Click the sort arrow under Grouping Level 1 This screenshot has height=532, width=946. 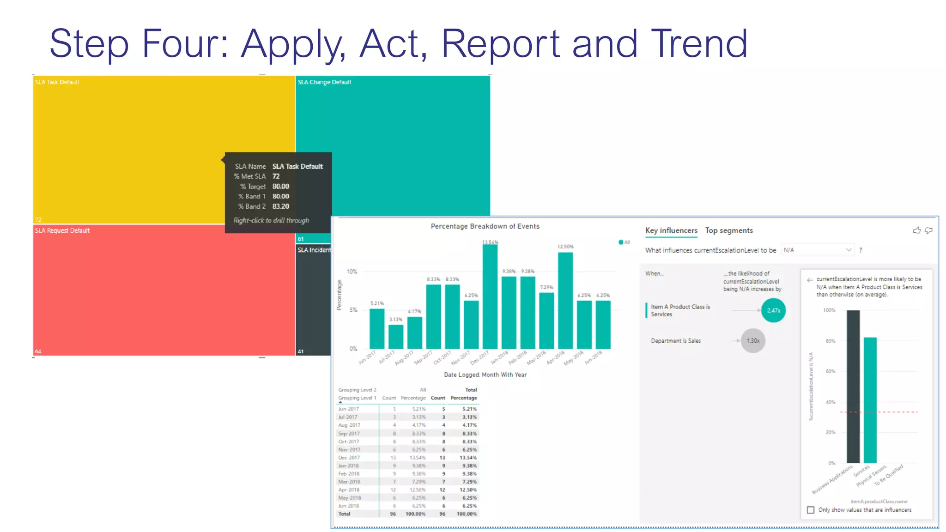[340, 403]
